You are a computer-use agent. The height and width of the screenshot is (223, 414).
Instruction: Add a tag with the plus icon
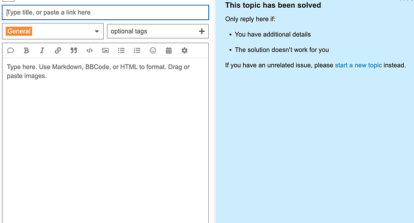pyautogui.click(x=202, y=31)
